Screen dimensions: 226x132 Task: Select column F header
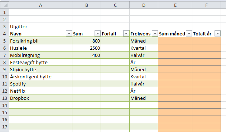pos(206,5)
